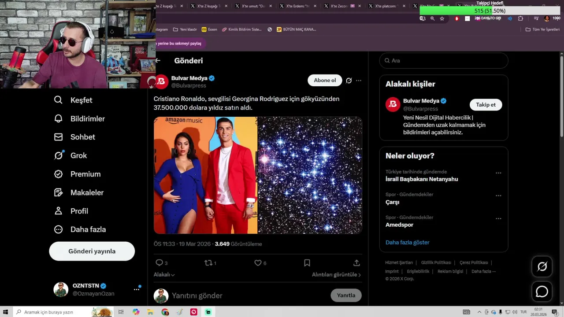Click the Takipçi Hedefi green progress bar

(x=490, y=11)
